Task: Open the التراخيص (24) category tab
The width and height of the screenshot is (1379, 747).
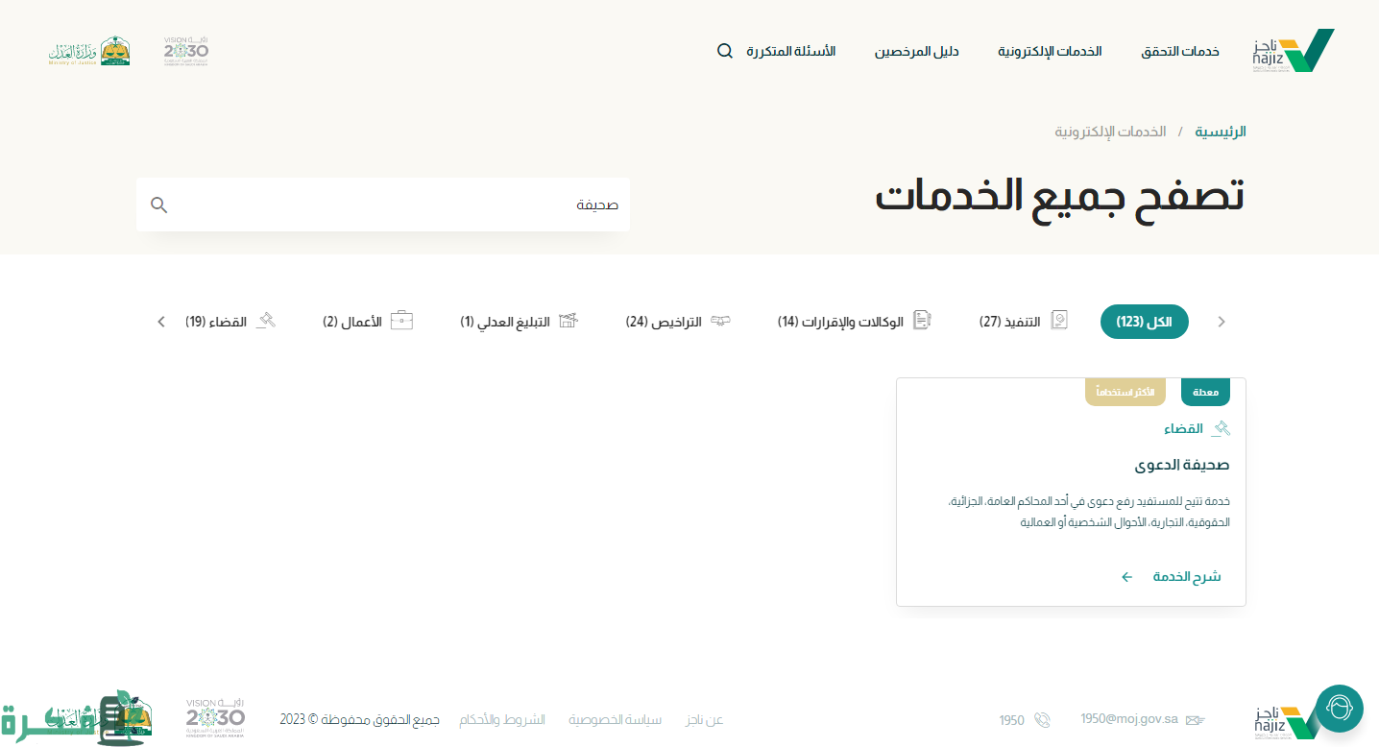Action: [677, 322]
